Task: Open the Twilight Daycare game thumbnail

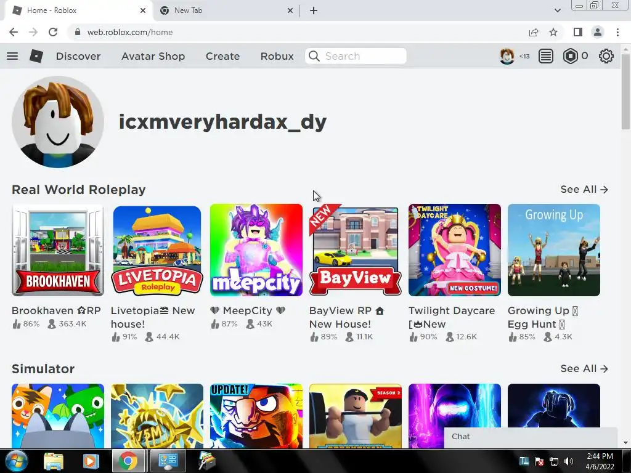Action: (x=455, y=250)
